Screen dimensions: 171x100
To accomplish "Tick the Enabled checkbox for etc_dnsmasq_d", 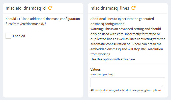I will [x=8, y=36].
